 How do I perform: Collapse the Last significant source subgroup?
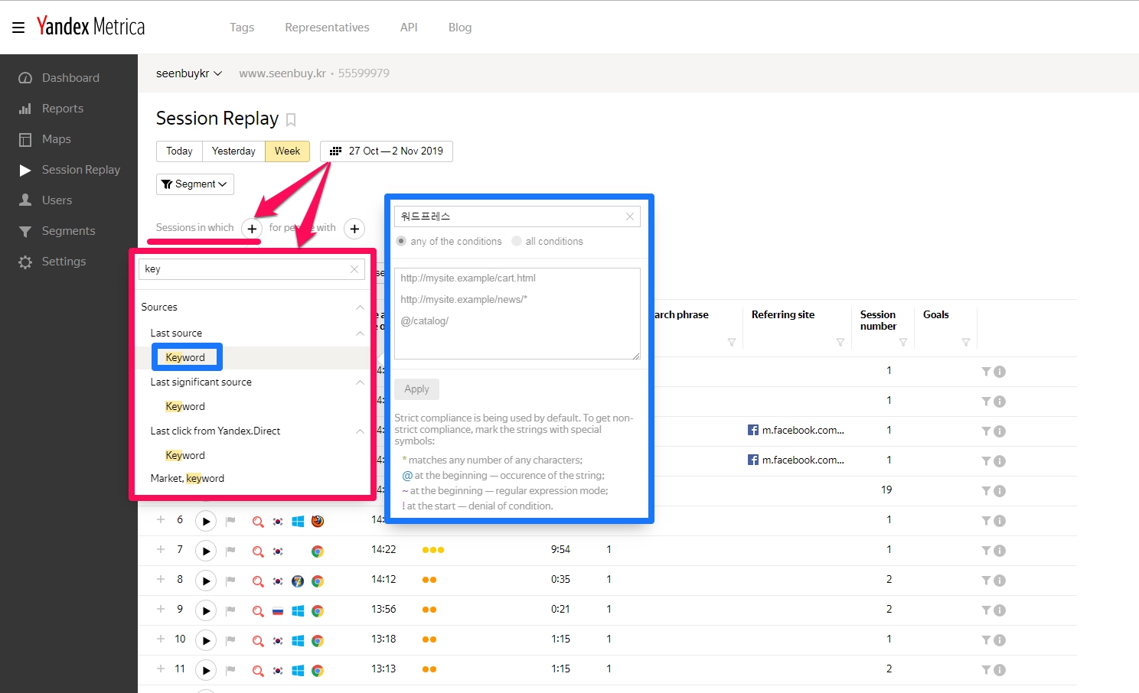coord(360,382)
